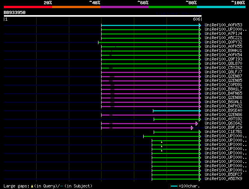249x189 pixels.
Task: Click the purple ~60% identity legend segment
Action: tap(124, 7)
